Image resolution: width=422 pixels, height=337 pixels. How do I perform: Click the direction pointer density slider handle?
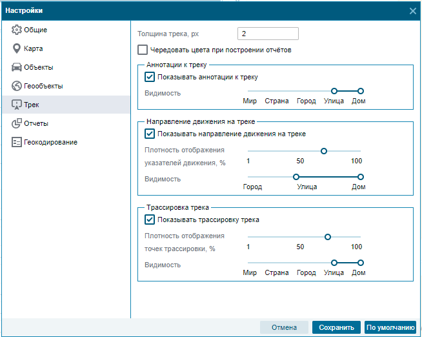click(324, 151)
